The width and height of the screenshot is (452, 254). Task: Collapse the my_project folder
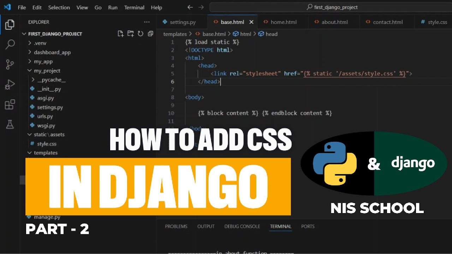(x=47, y=71)
